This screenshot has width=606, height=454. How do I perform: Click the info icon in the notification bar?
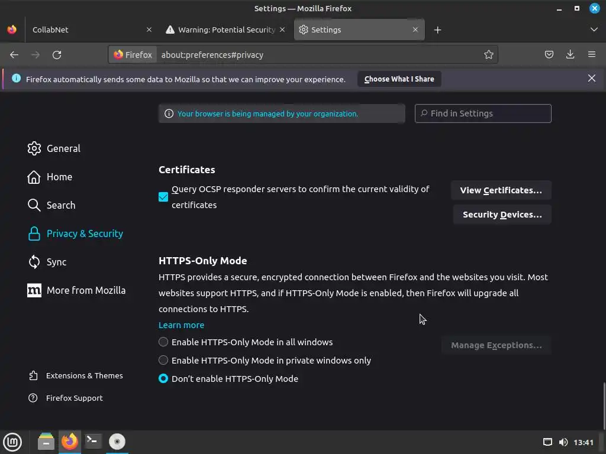(x=16, y=79)
